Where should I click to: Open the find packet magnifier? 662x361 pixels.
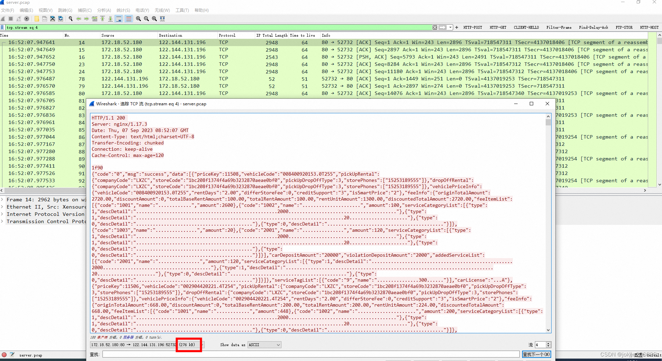[71, 19]
